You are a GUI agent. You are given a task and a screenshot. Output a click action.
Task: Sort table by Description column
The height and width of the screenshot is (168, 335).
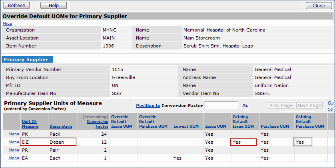[x=61, y=126]
